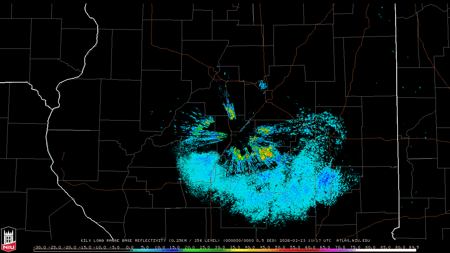Click the red 50.0 dBZ legend color
The image size is (450, 253).
coord(280,250)
